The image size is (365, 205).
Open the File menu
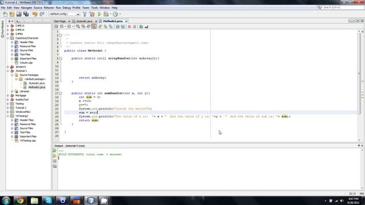coord(3,7)
